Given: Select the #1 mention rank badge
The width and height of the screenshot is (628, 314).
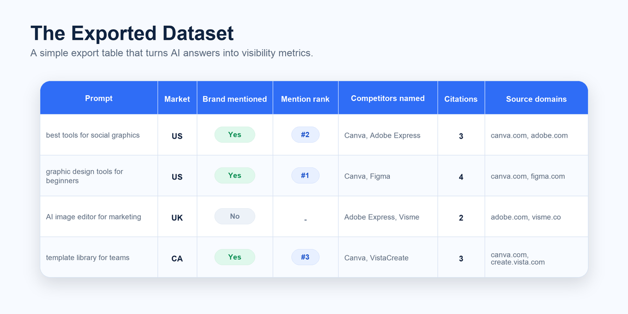Looking at the screenshot, I should tap(305, 175).
